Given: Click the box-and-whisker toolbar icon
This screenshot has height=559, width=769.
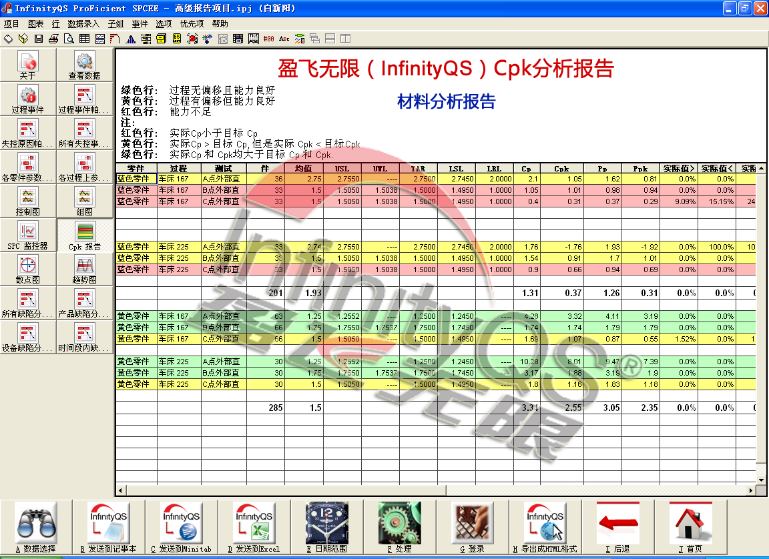Looking at the screenshot, I should (x=146, y=39).
